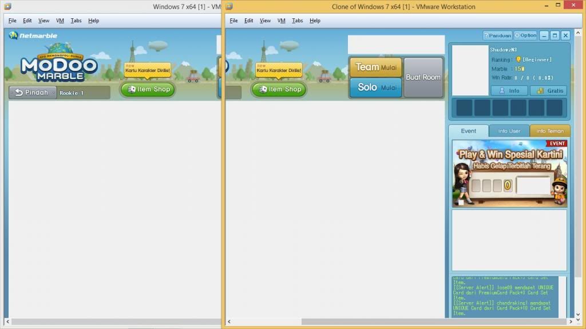Click last empty item slot below profile

click(554, 108)
